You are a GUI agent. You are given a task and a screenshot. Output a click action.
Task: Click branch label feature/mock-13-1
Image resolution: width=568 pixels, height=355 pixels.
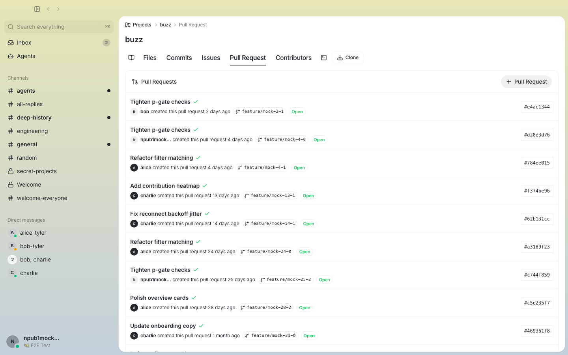point(269,196)
